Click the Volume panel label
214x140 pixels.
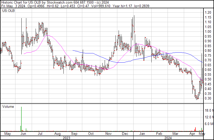coord(8,106)
